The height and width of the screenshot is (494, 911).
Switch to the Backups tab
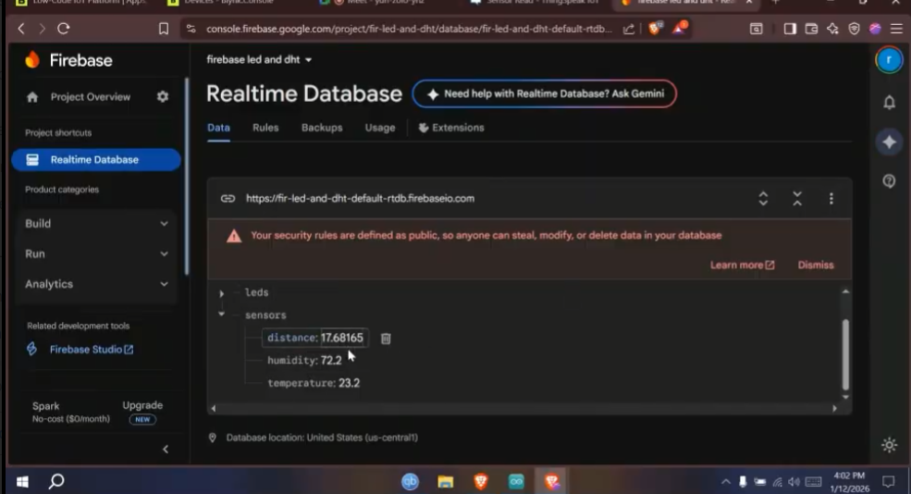click(322, 128)
